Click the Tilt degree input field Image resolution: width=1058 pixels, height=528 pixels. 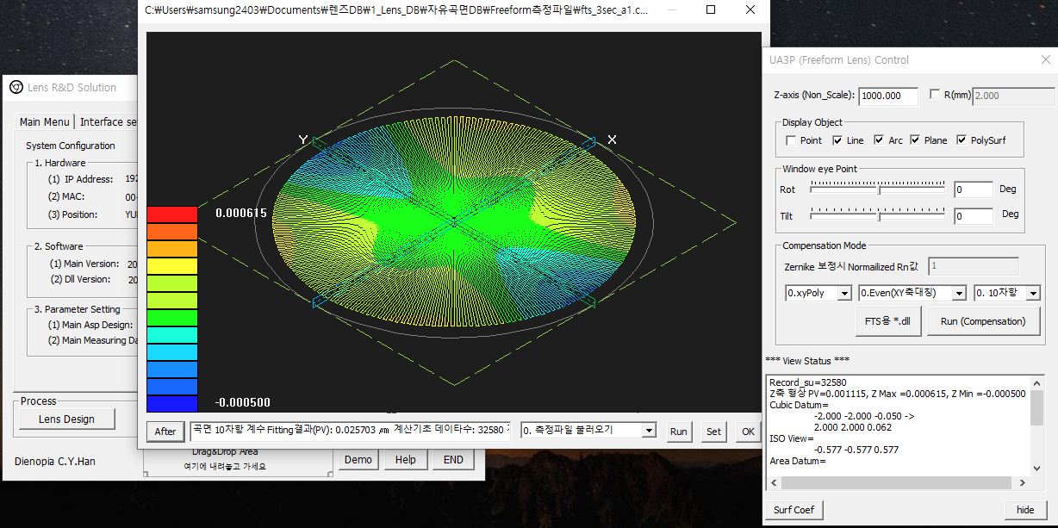tap(973, 216)
